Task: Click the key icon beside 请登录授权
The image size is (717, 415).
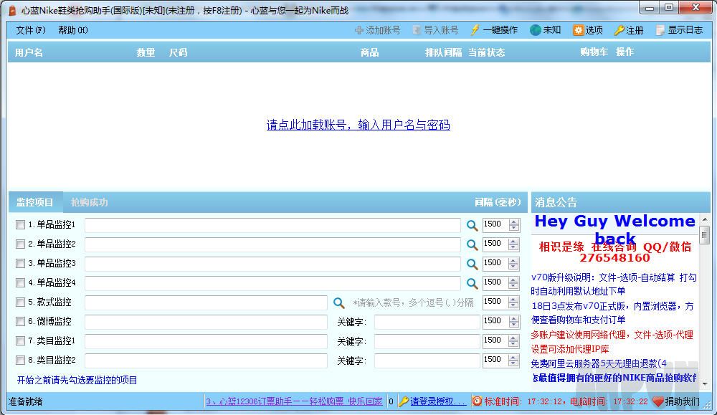Action: (x=403, y=402)
